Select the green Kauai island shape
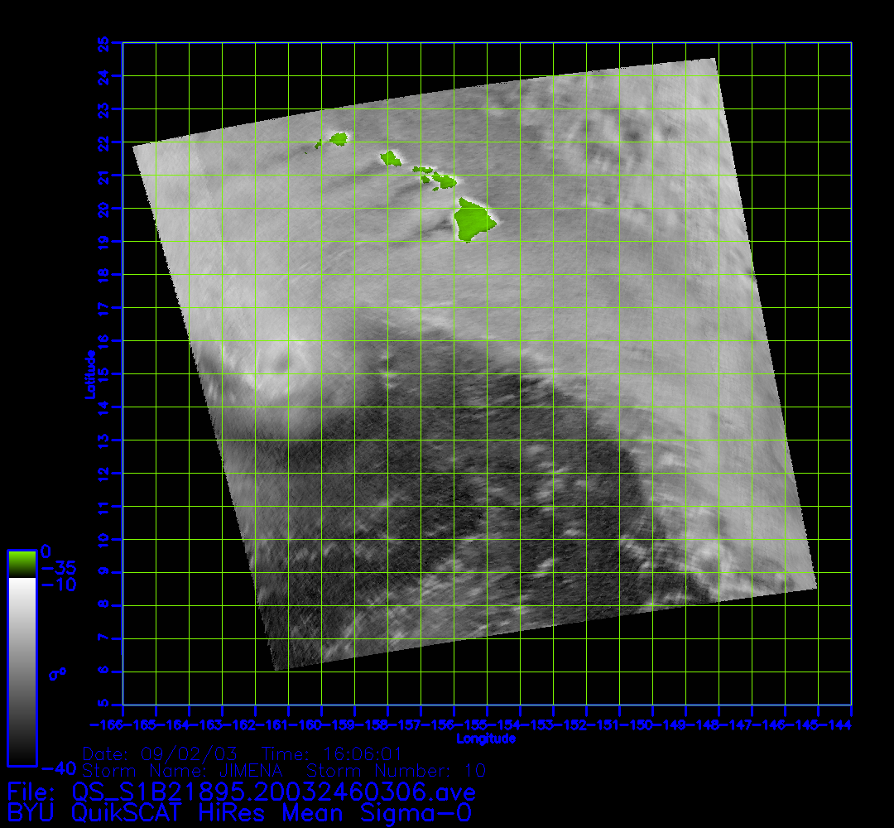The image size is (894, 828). (339, 138)
